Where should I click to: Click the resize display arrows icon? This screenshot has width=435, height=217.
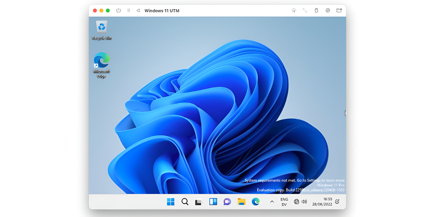(305, 11)
